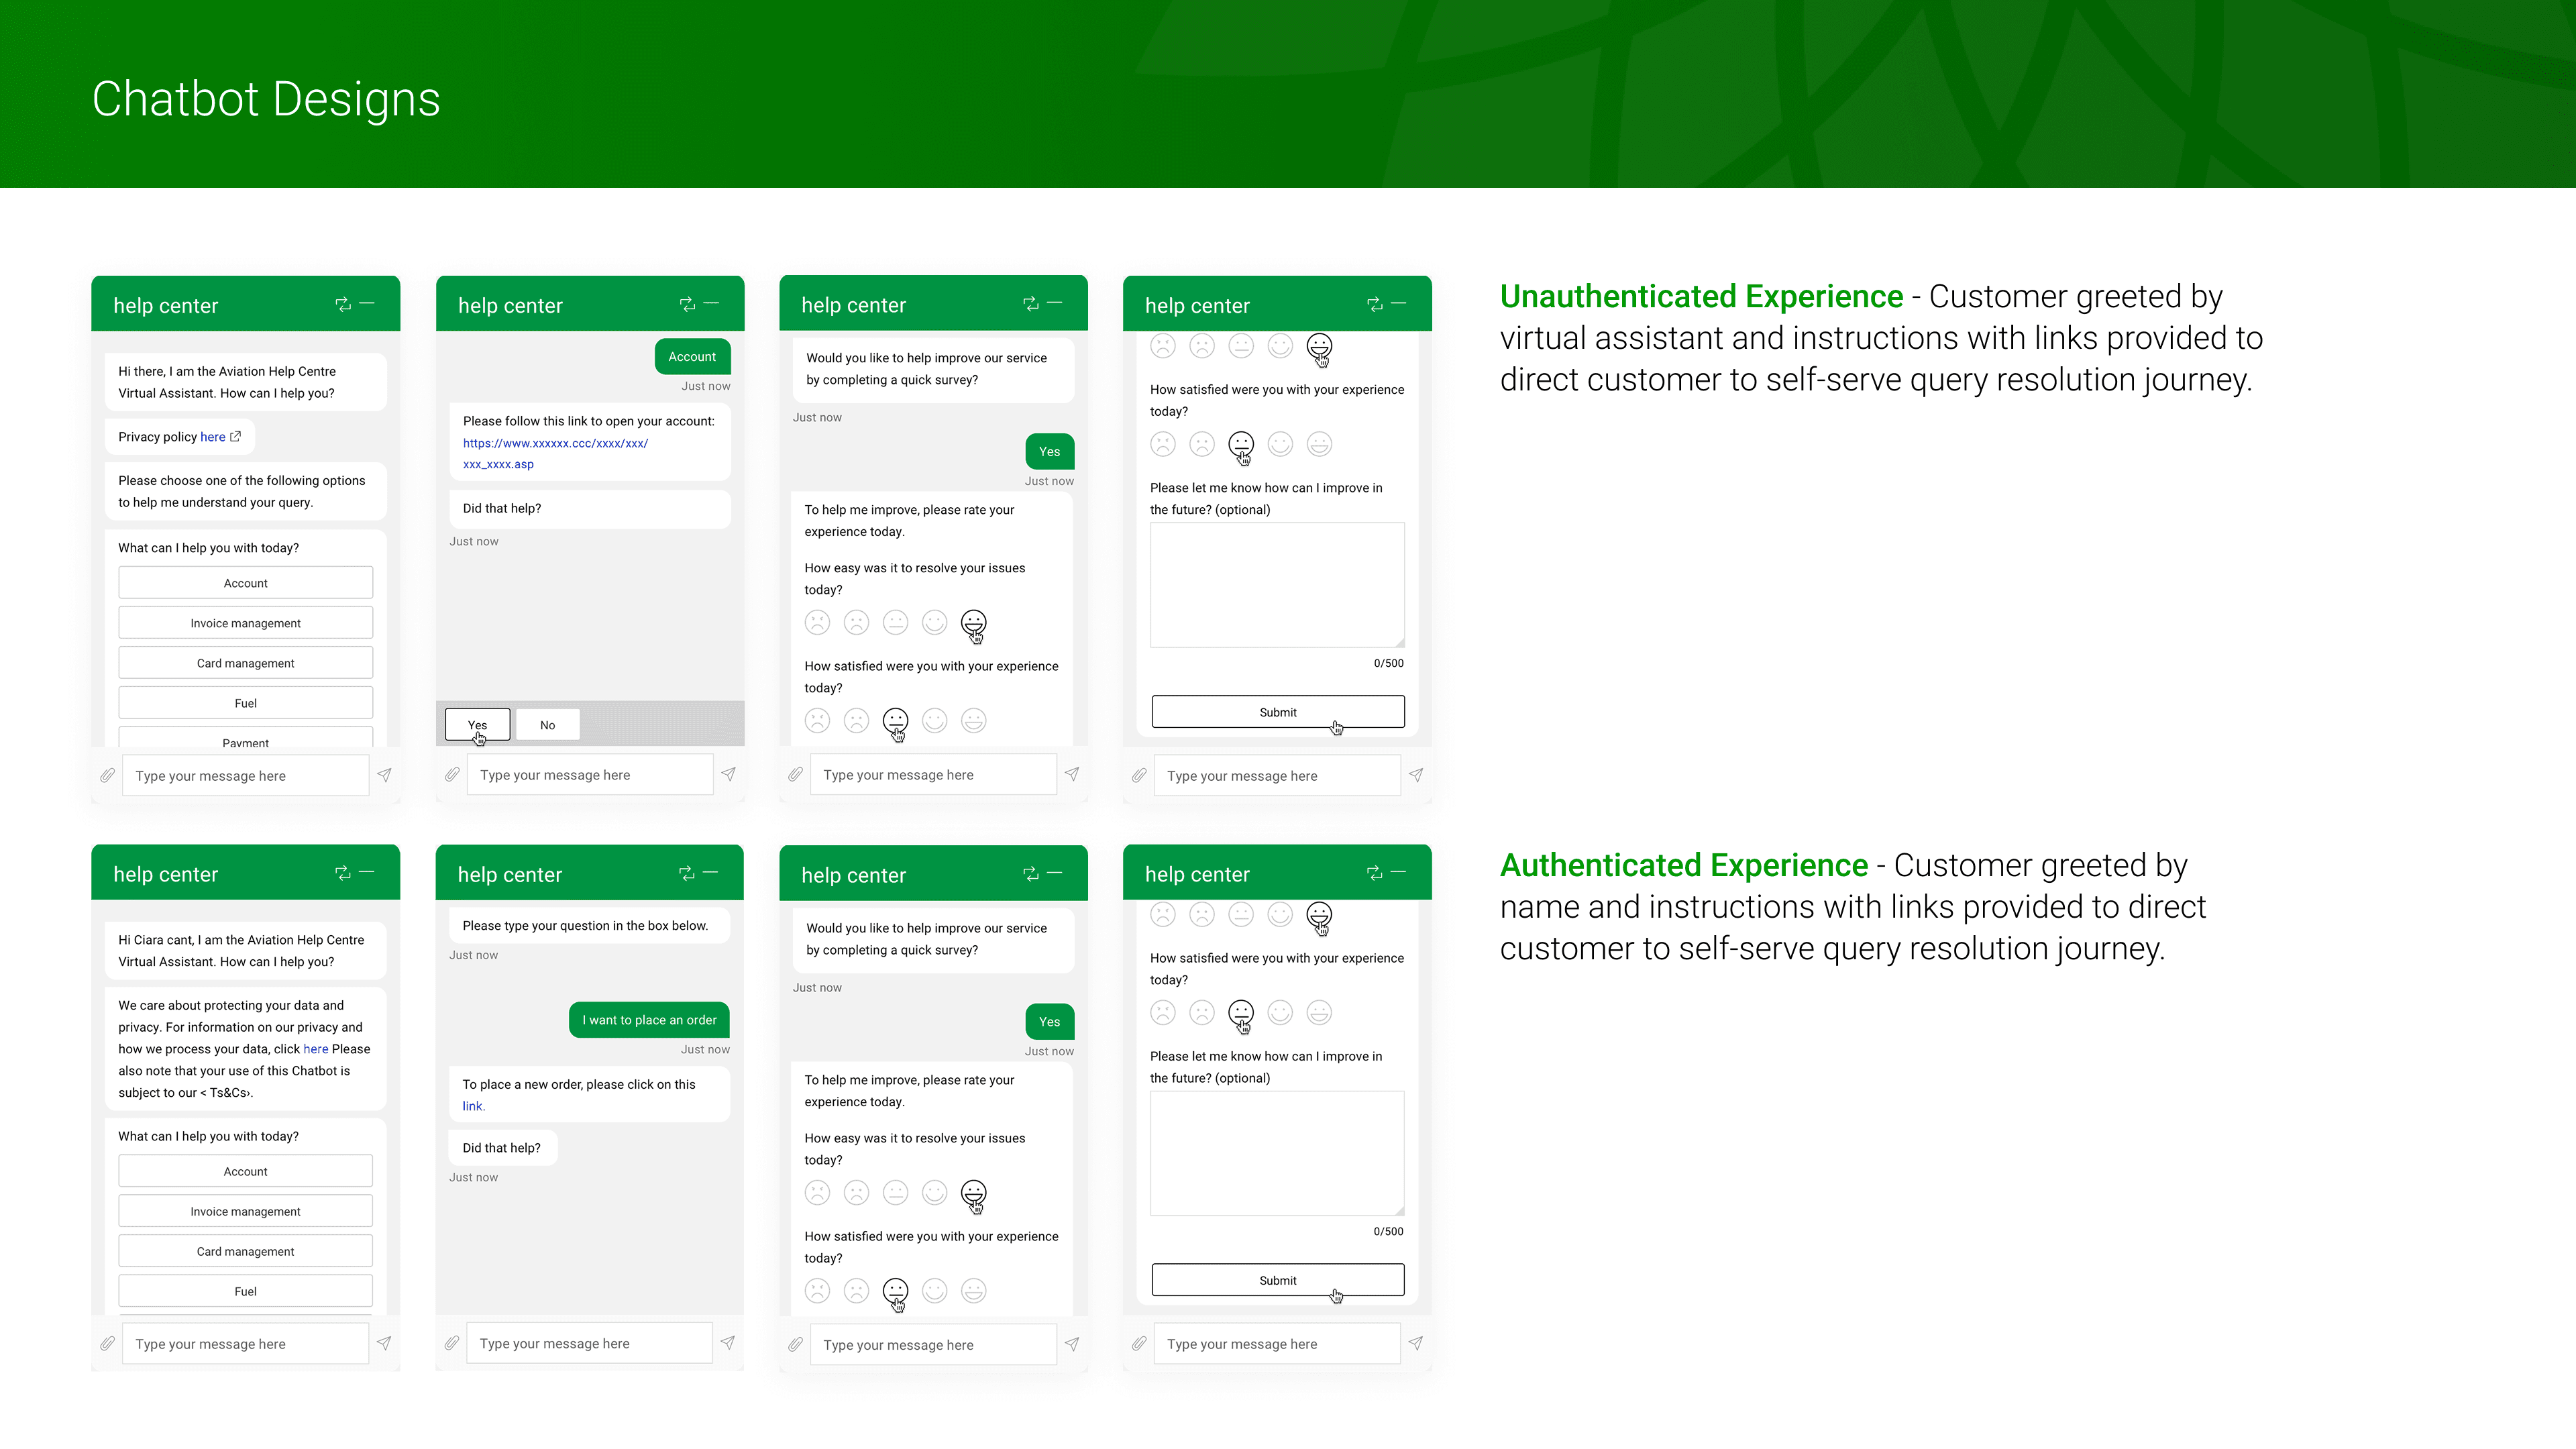Image resolution: width=2576 pixels, height=1449 pixels.
Task: Click paperclip icon in chat with Yes/No buttons
Action: [x=452, y=775]
